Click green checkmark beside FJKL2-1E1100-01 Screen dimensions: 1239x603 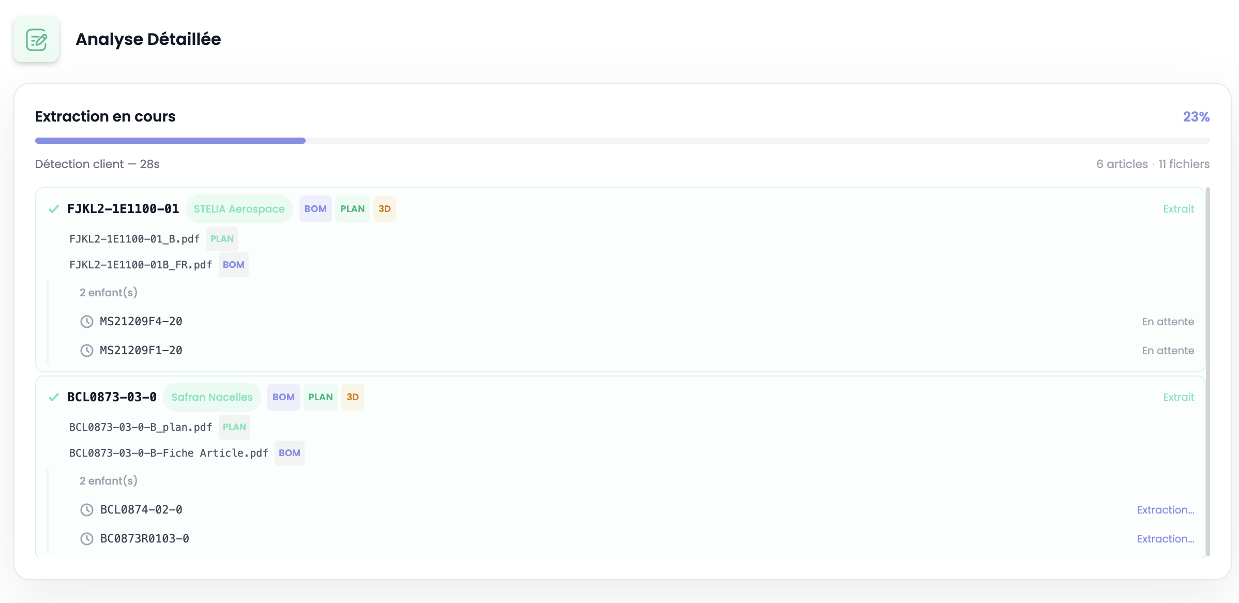tap(53, 209)
